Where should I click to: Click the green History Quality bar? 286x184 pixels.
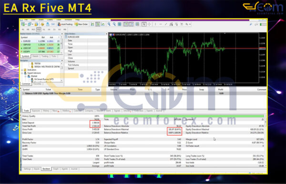click(x=184, y=116)
